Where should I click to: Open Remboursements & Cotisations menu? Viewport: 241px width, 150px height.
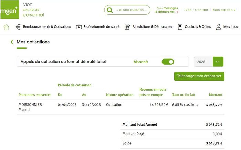[x=47, y=27]
